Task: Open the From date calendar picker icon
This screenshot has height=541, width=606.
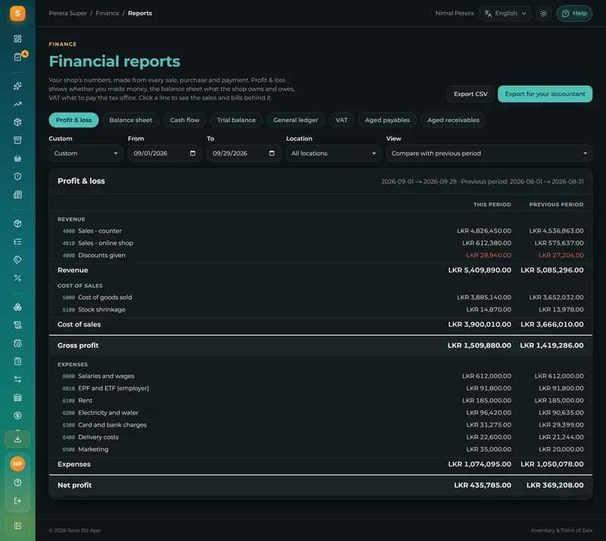Action: click(x=192, y=154)
